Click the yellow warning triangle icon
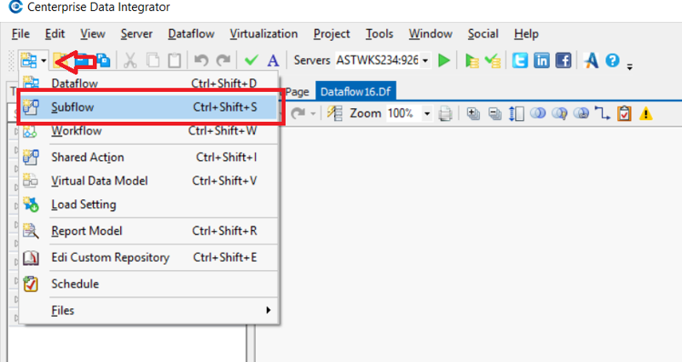Screen dimensions: 682x362 click(645, 113)
